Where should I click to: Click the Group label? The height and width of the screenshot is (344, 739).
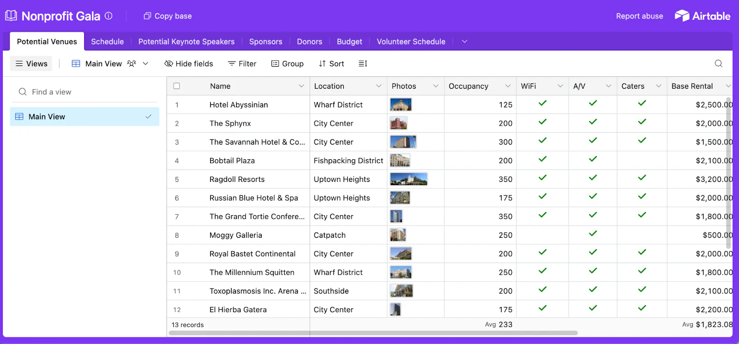pos(293,64)
